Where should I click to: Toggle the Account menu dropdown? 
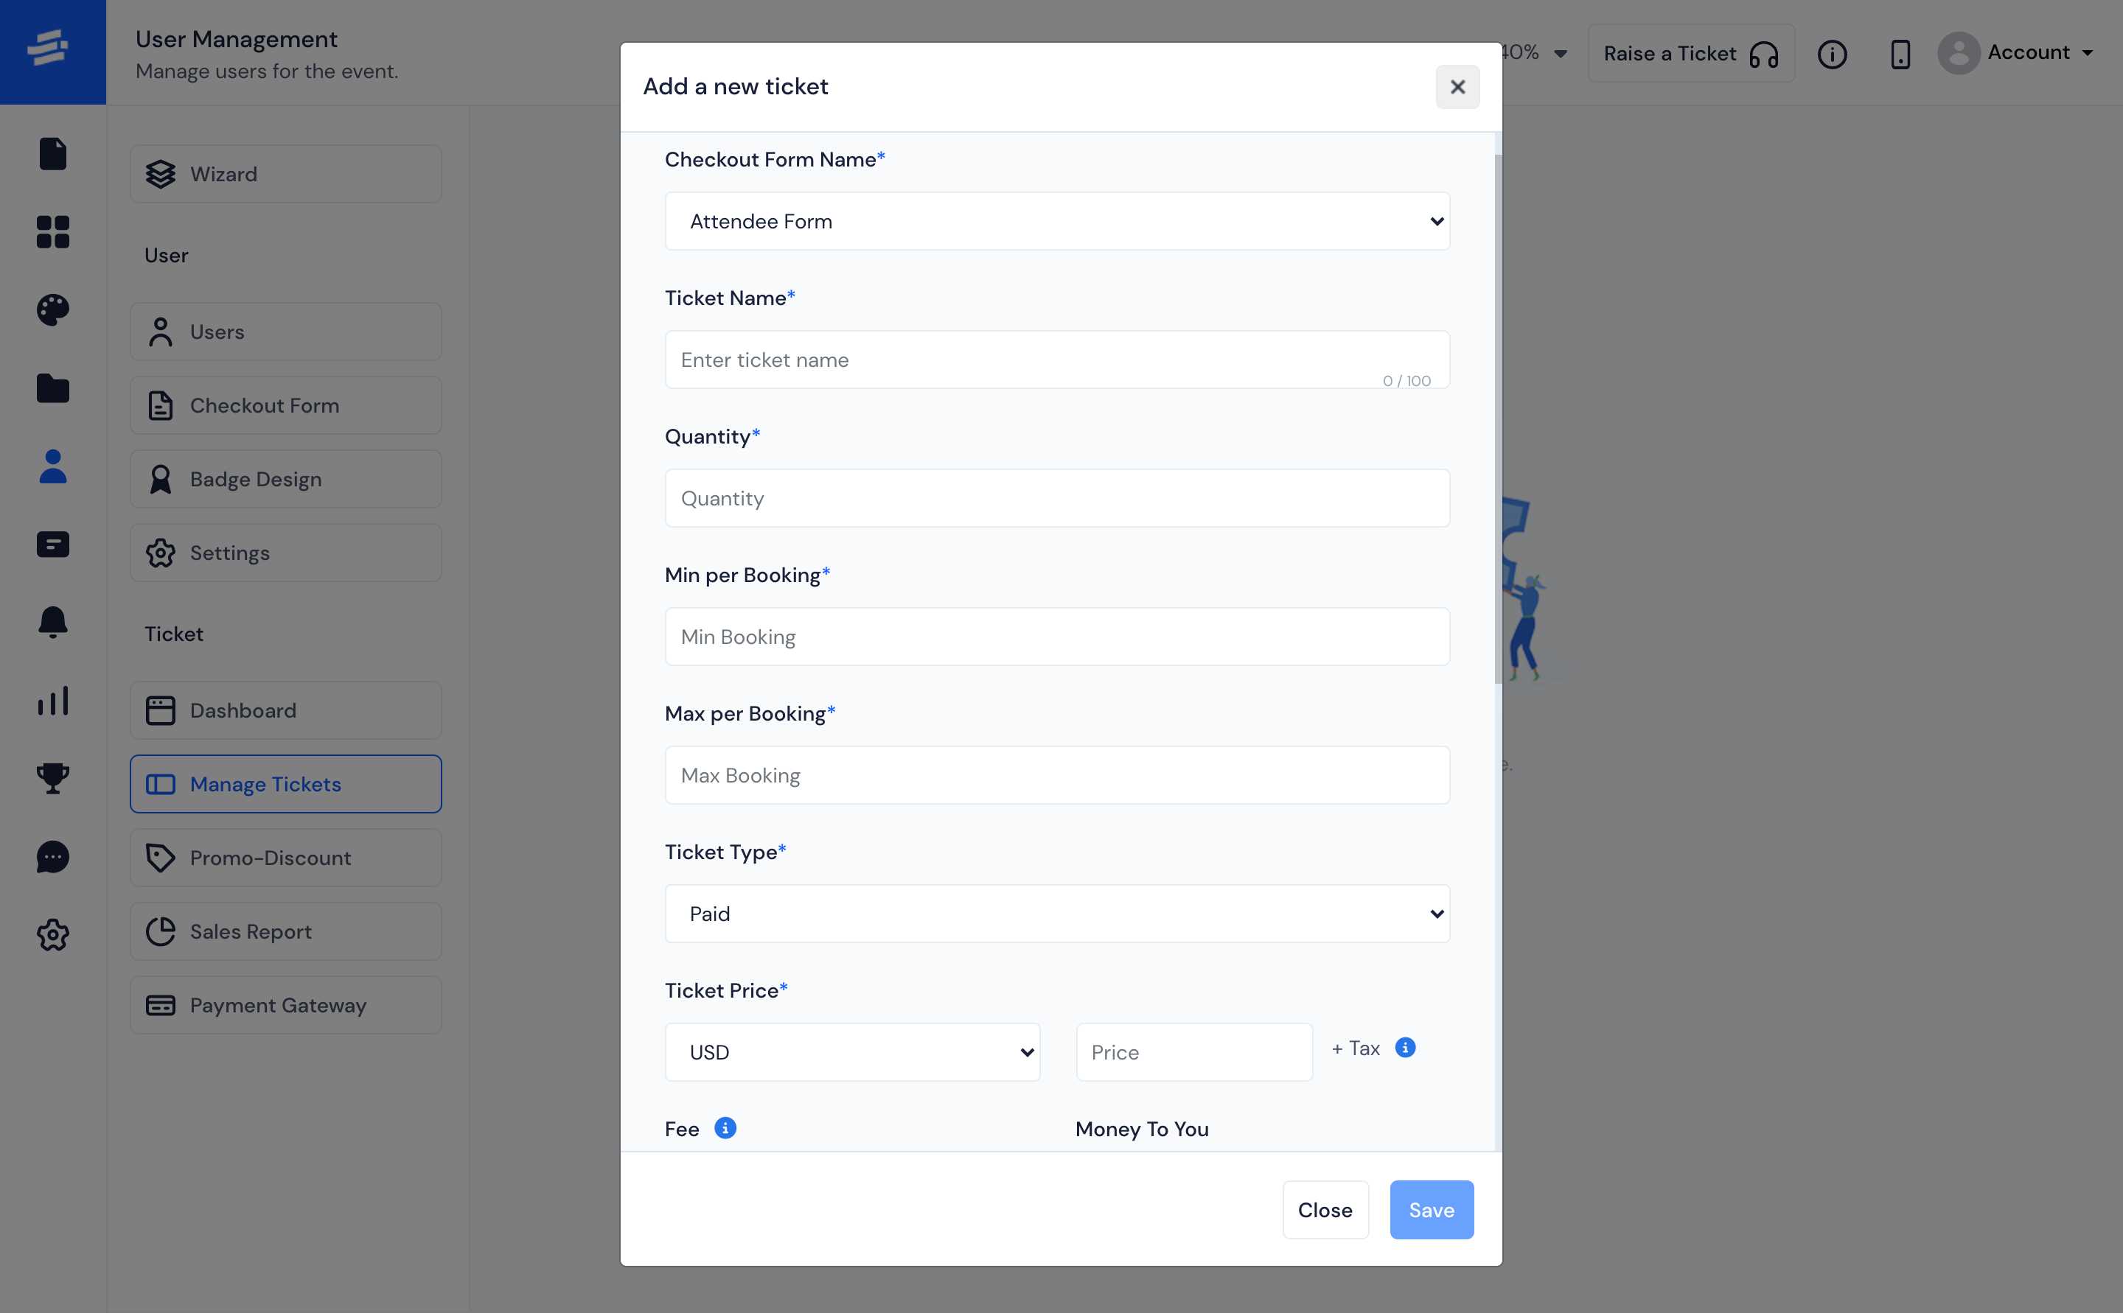(x=2024, y=52)
